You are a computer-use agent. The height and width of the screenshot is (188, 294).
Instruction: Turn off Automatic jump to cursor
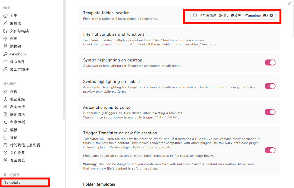point(270,112)
